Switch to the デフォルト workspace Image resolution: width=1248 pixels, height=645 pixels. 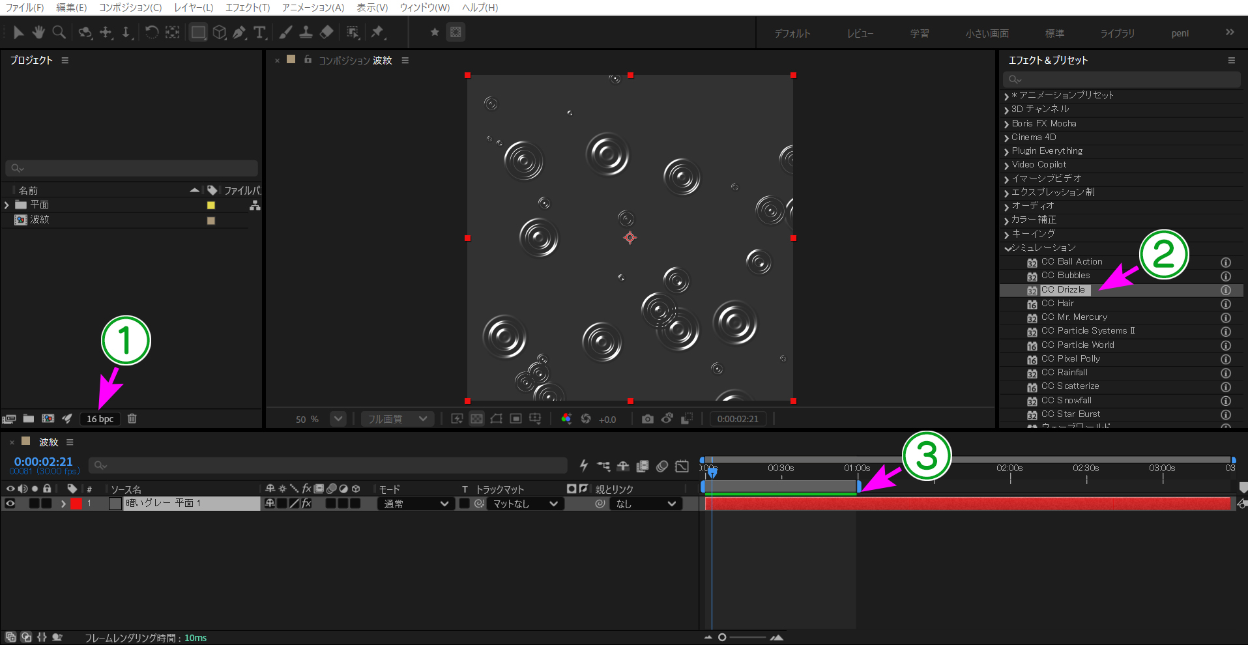click(x=792, y=33)
